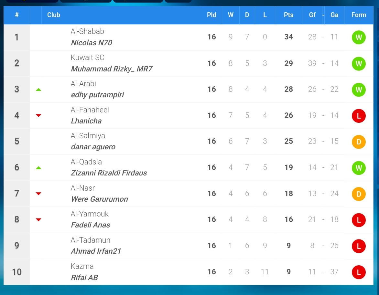Click the red down arrow beside Al-Yarmouk
The width and height of the screenshot is (379, 295).
pos(38,220)
